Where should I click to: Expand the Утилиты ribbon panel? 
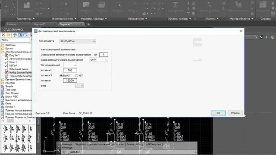pyautogui.click(x=217, y=19)
